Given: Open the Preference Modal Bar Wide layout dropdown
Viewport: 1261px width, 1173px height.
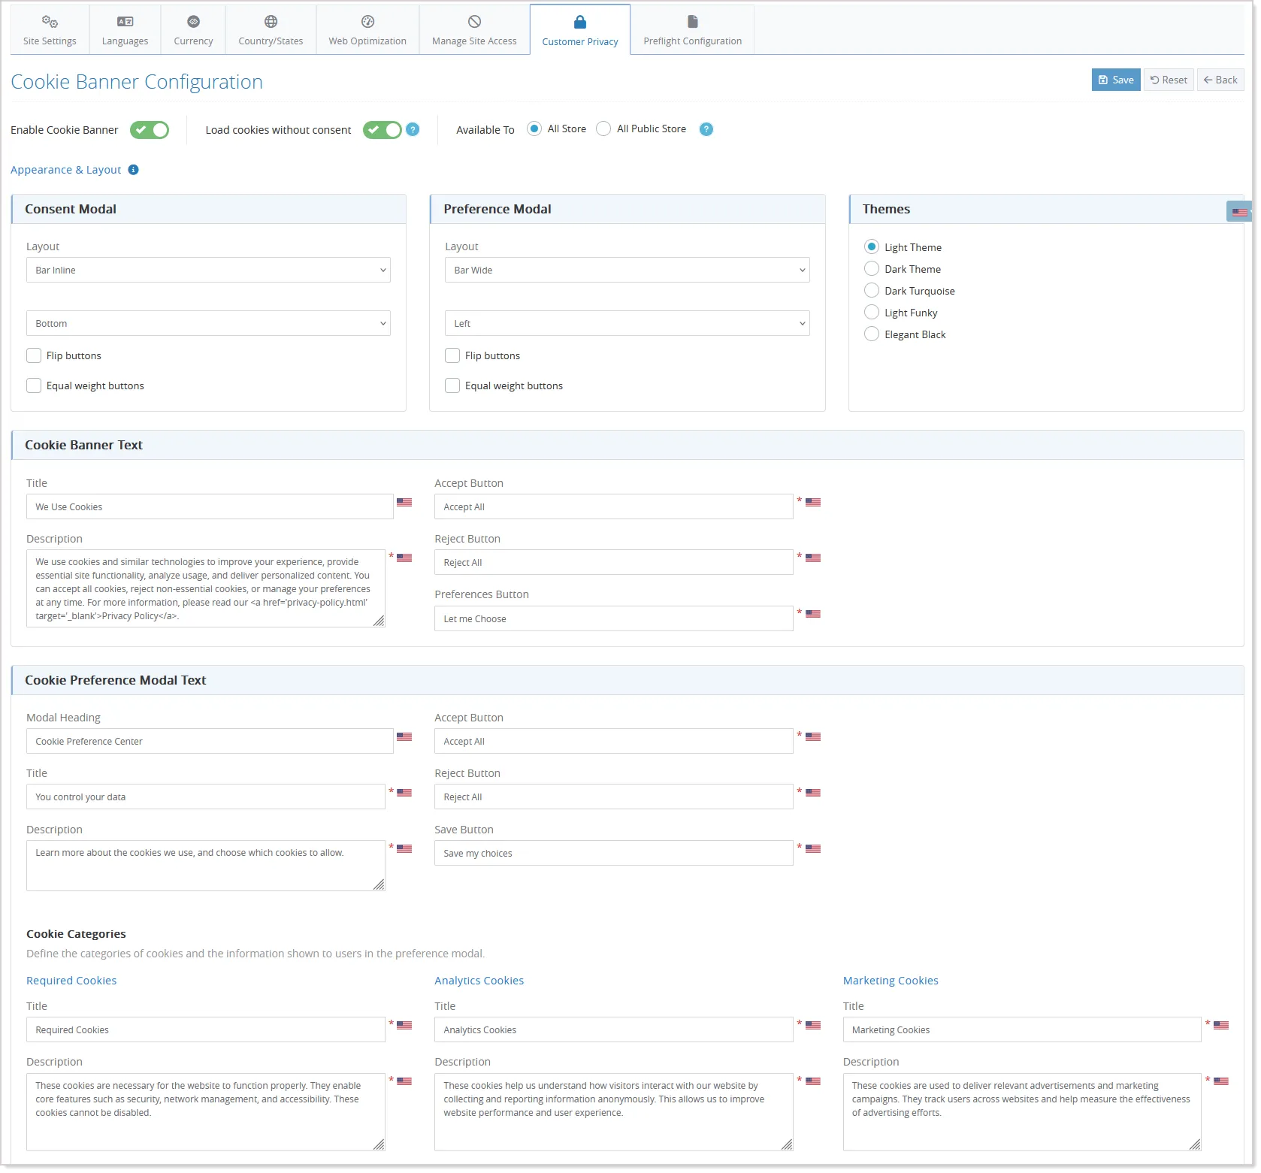Looking at the screenshot, I should click(627, 270).
